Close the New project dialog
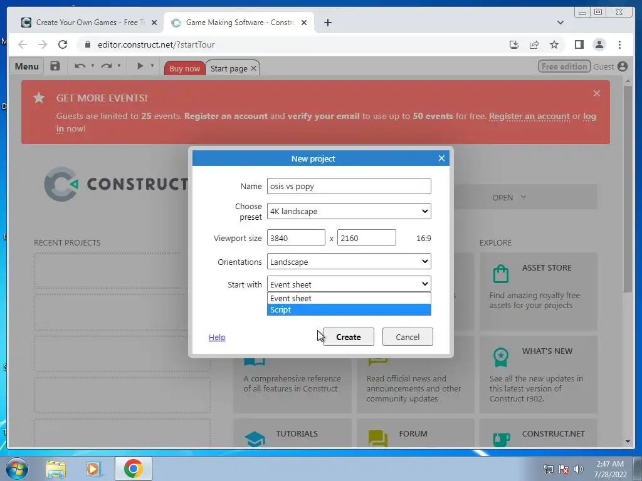Screen dimensions: 642x481 441,158
